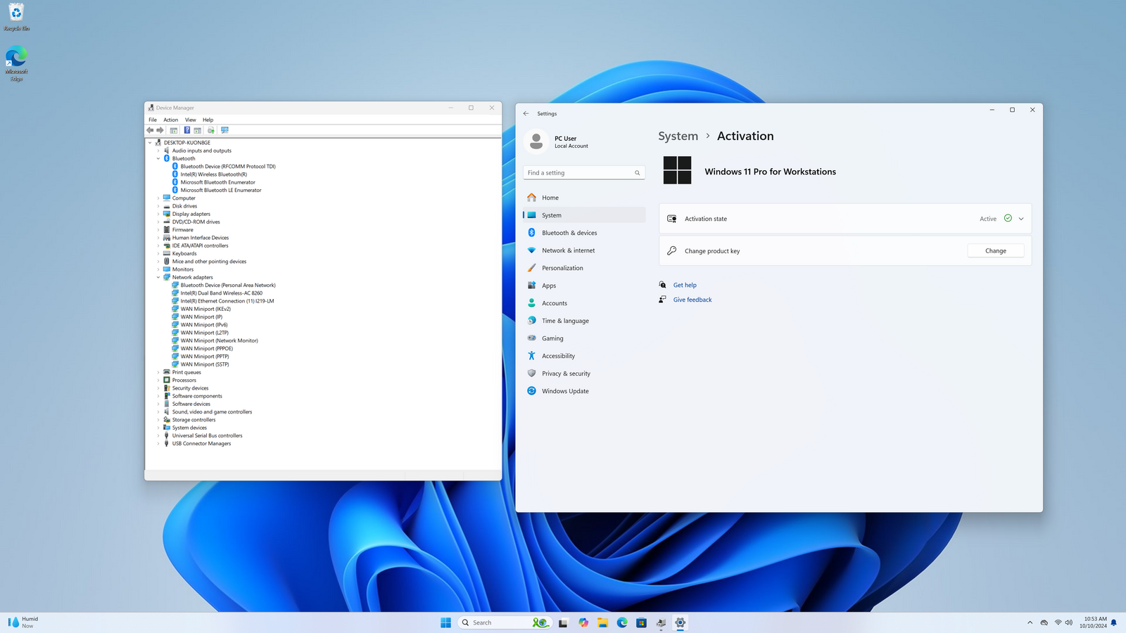Open Microsoft Store from the taskbar
1126x633 pixels.
click(x=641, y=622)
